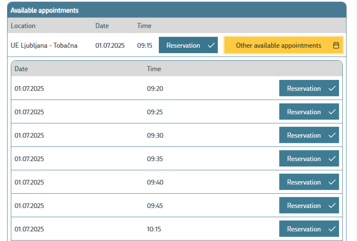
Task: Click checkmark icon in the 09:40 row
Action: (x=332, y=182)
